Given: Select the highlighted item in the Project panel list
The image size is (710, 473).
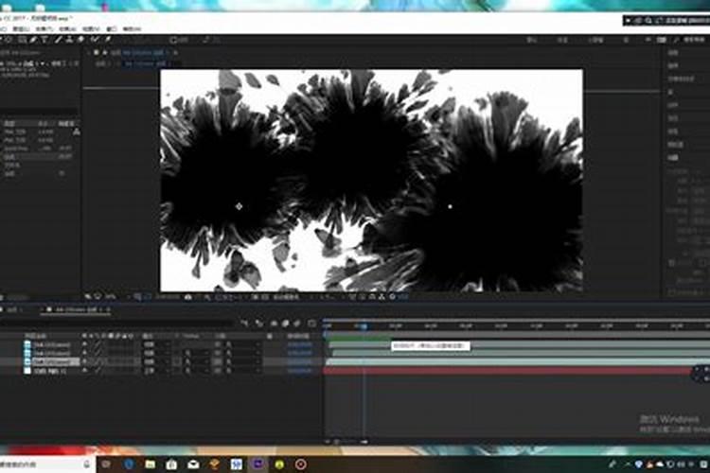Looking at the screenshot, I should pos(40,157).
